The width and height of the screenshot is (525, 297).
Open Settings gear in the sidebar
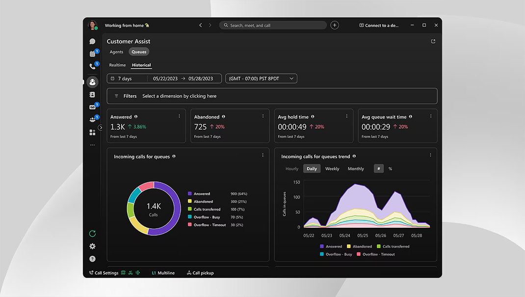[x=92, y=246]
